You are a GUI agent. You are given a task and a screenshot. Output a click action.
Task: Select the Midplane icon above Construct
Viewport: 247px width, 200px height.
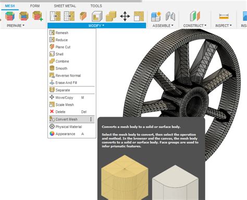pos(195,16)
